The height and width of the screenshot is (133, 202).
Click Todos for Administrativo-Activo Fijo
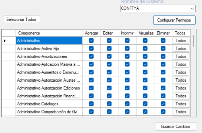tap(181, 49)
